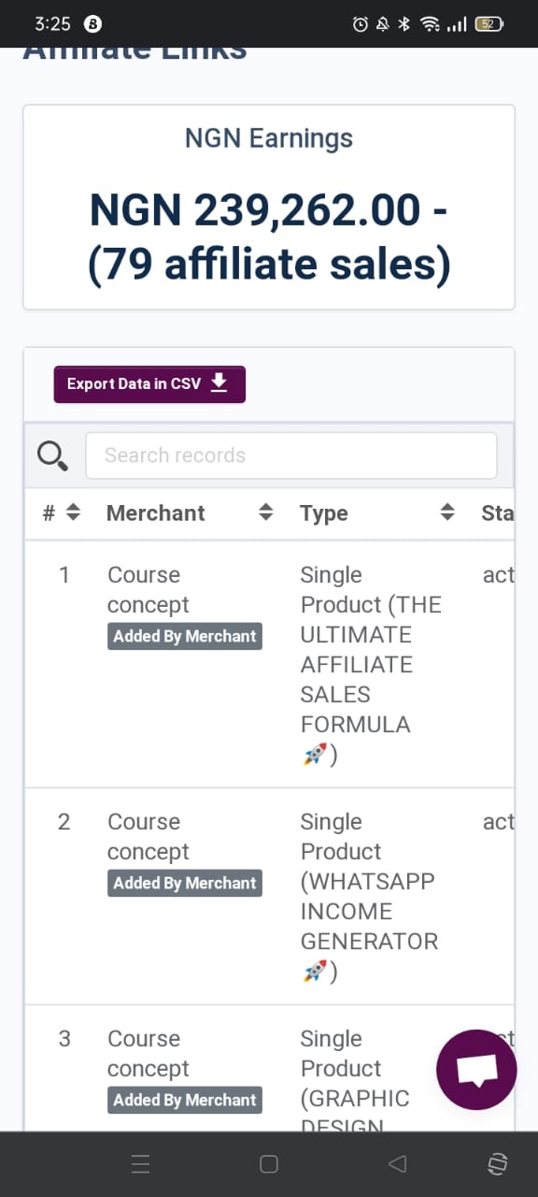Click the Export Data in CSV button

pos(149,383)
